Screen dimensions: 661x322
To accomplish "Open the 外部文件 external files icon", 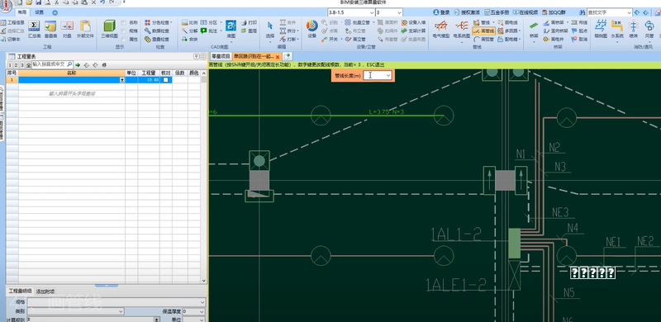I will tap(85, 29).
